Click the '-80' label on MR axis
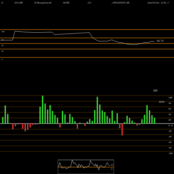 point(170,148)
